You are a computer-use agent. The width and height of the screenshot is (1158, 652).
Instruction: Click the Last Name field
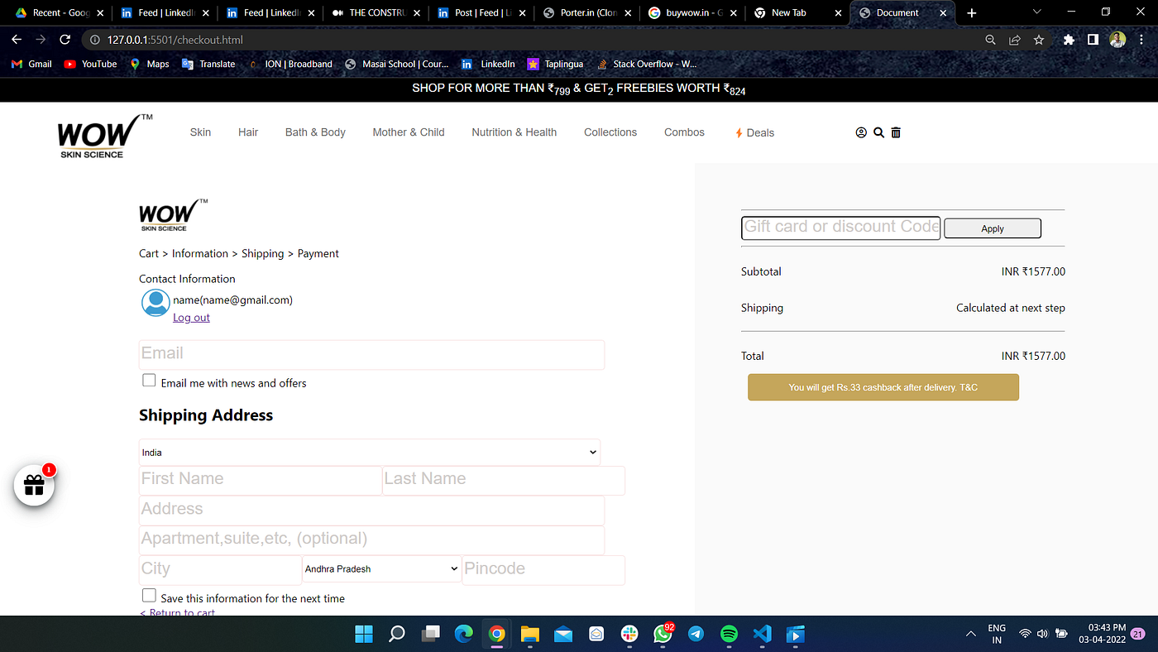504,480
